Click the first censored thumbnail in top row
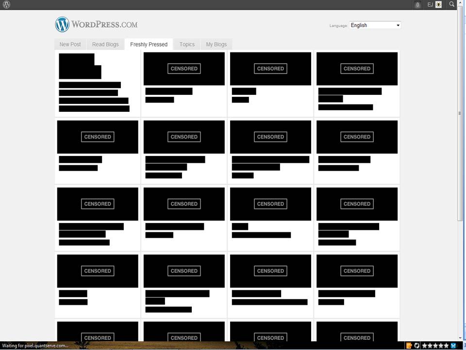This screenshot has height=350, width=466. [184, 69]
